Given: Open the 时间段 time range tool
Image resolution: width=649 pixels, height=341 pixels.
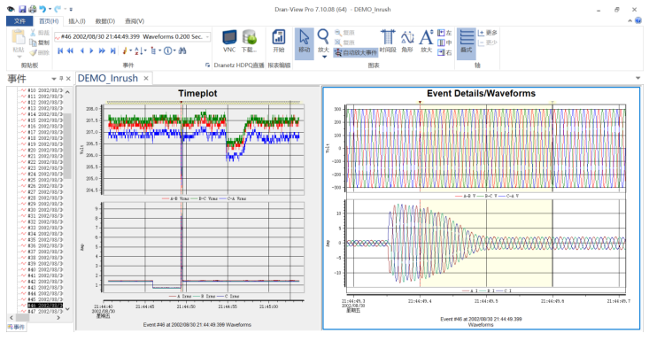Looking at the screenshot, I should (x=388, y=42).
